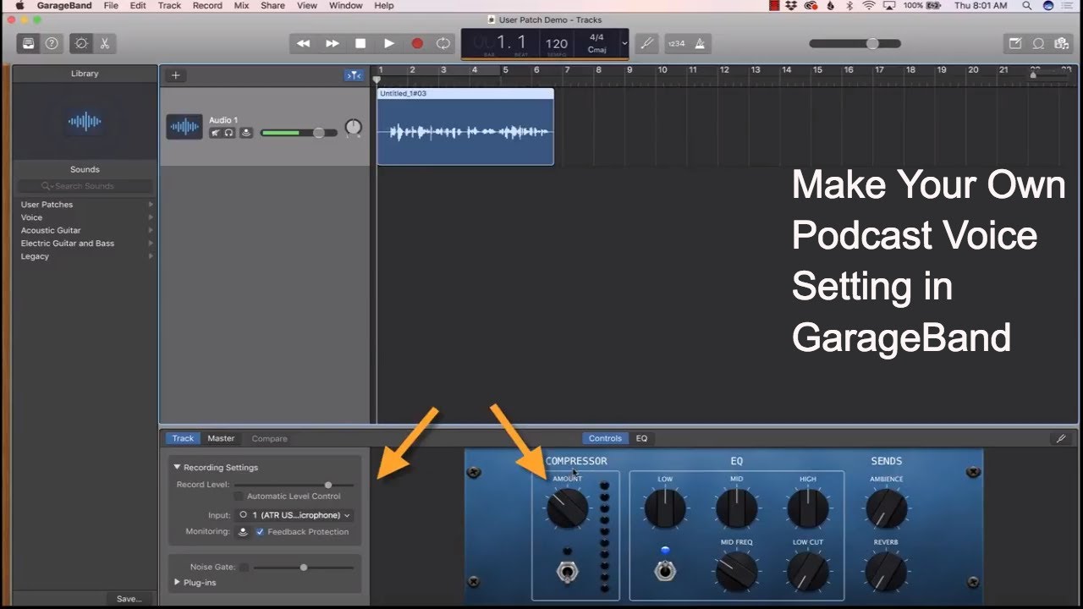This screenshot has height=609, width=1083.
Task: Toggle the metronome icon
Action: pyautogui.click(x=700, y=43)
